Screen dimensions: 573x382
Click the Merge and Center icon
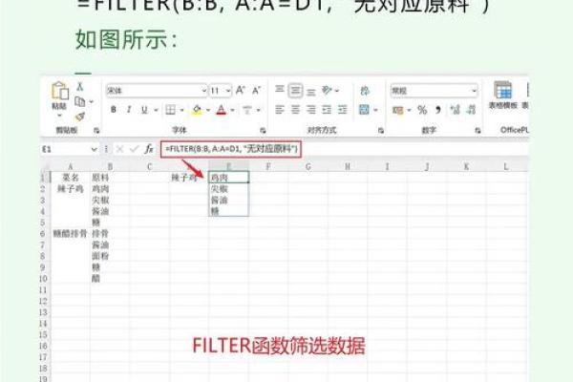[x=364, y=109]
